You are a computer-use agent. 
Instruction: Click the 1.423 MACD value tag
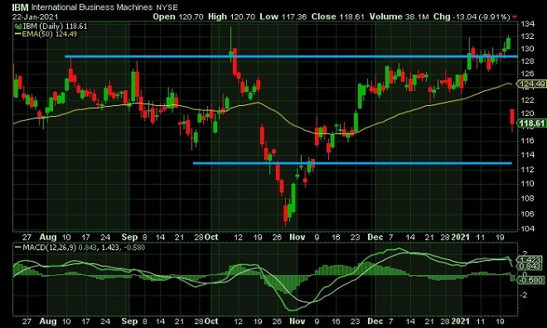[x=530, y=260]
